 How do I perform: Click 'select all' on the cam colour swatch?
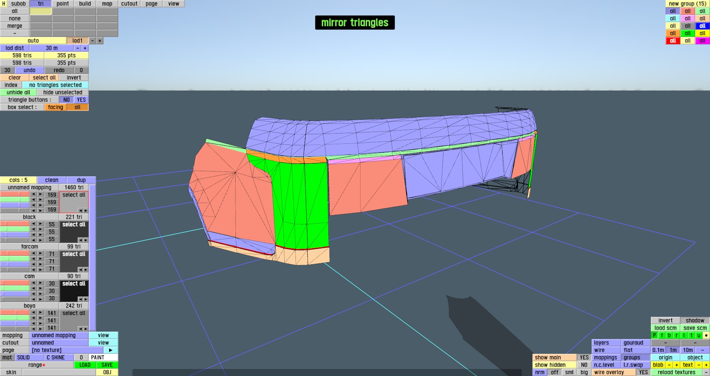point(74,284)
